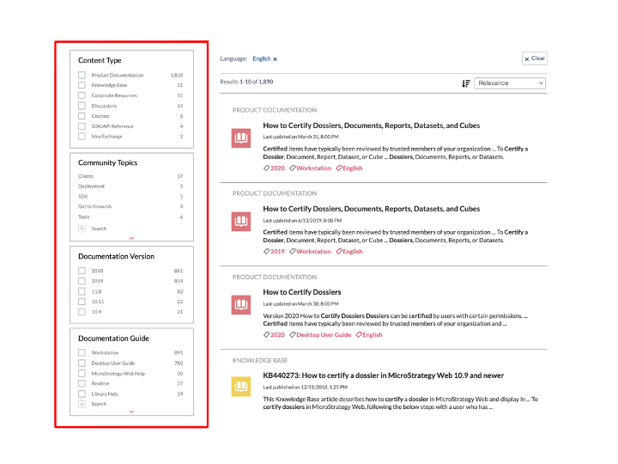Viewport: 618px width, 464px height.
Task: Tick the Desktop User Guide checkbox
Action: [x=82, y=363]
